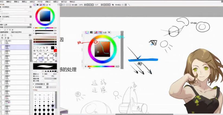Select the Text (T) tool

click(47, 48)
